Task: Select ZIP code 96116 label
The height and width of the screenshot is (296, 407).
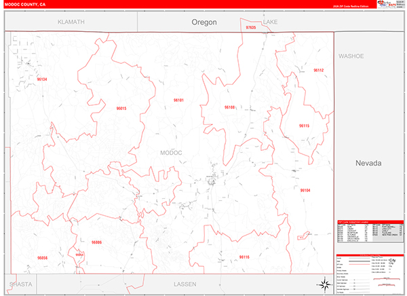Action: [244, 257]
